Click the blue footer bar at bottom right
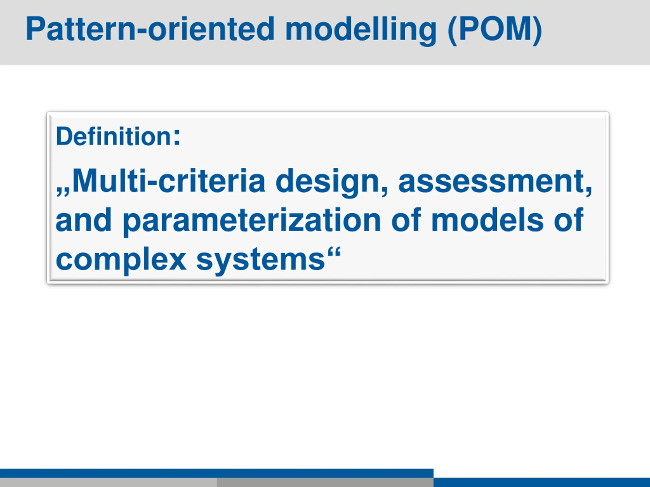Image resolution: width=650 pixels, height=487 pixels. click(542, 482)
